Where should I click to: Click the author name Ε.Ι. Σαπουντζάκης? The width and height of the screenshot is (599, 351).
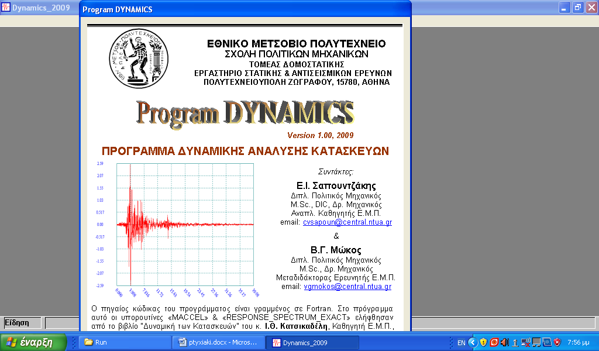(x=336, y=185)
